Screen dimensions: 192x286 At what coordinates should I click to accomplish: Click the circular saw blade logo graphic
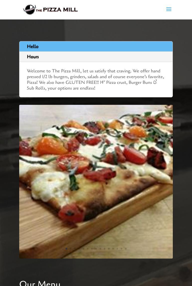[29, 9]
